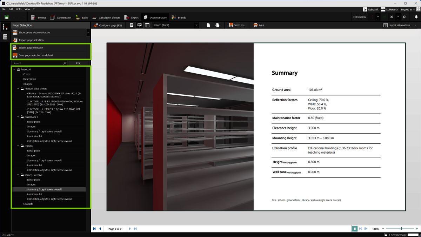This screenshot has height=237, width=421.
Task: Enable fit page to window view
Action: click(x=355, y=228)
